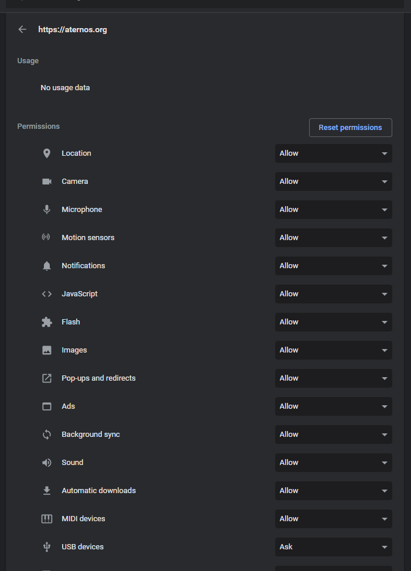Viewport: 411px width, 571px height.
Task: Click the Sound label
Action: pyautogui.click(x=72, y=463)
